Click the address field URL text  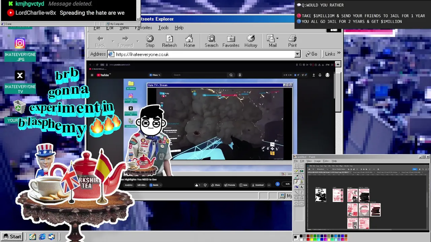[x=142, y=54]
